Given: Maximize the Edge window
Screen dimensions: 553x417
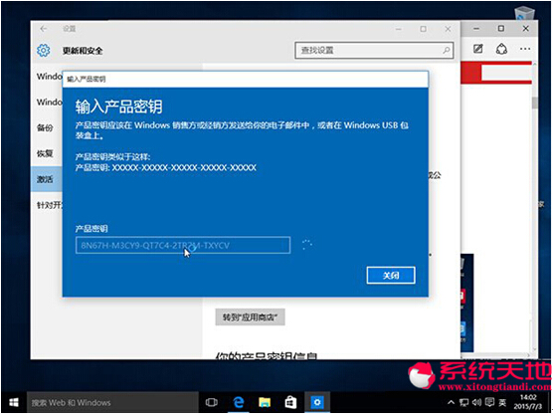Looking at the screenshot, I should click(501, 29).
